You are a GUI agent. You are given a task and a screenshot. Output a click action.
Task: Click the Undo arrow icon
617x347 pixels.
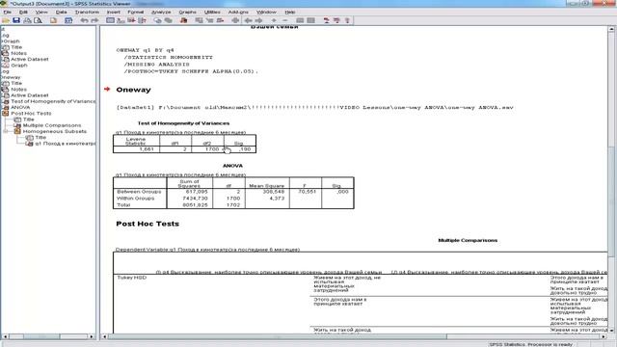(x=84, y=20)
